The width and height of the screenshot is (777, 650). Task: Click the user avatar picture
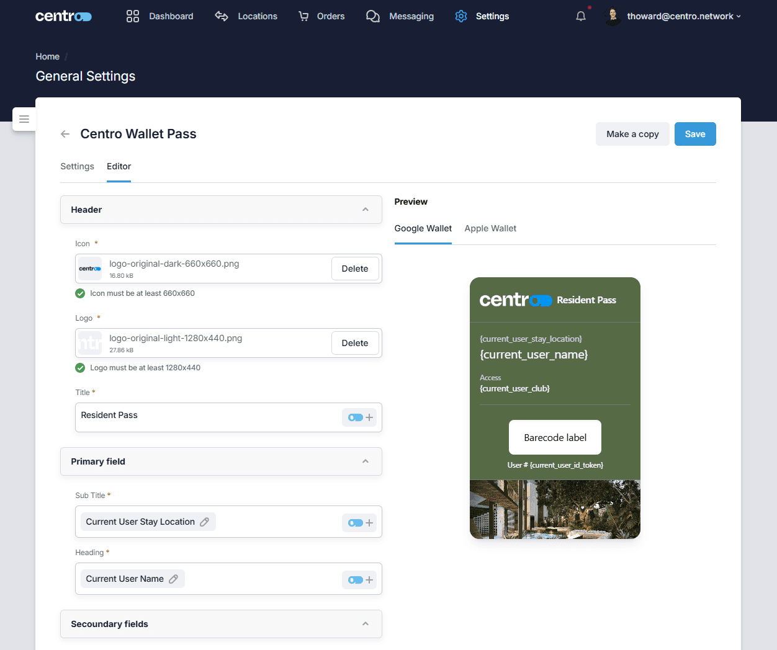tap(613, 16)
